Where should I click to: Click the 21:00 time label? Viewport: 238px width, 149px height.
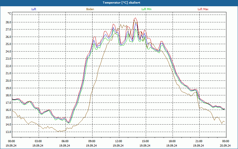[199, 141]
